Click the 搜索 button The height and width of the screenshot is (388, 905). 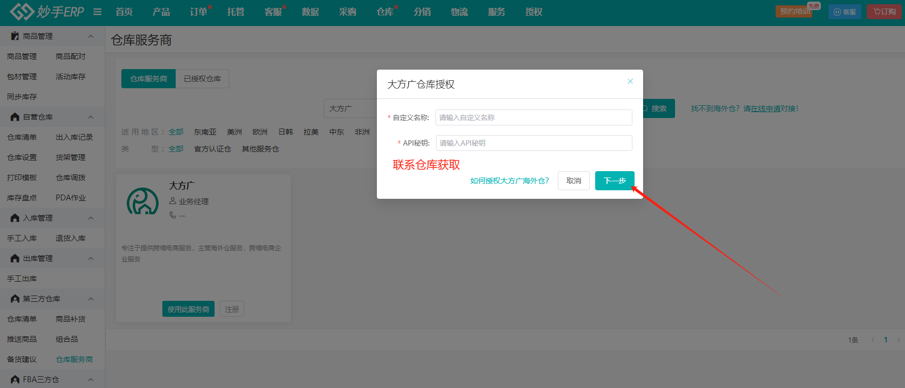659,108
